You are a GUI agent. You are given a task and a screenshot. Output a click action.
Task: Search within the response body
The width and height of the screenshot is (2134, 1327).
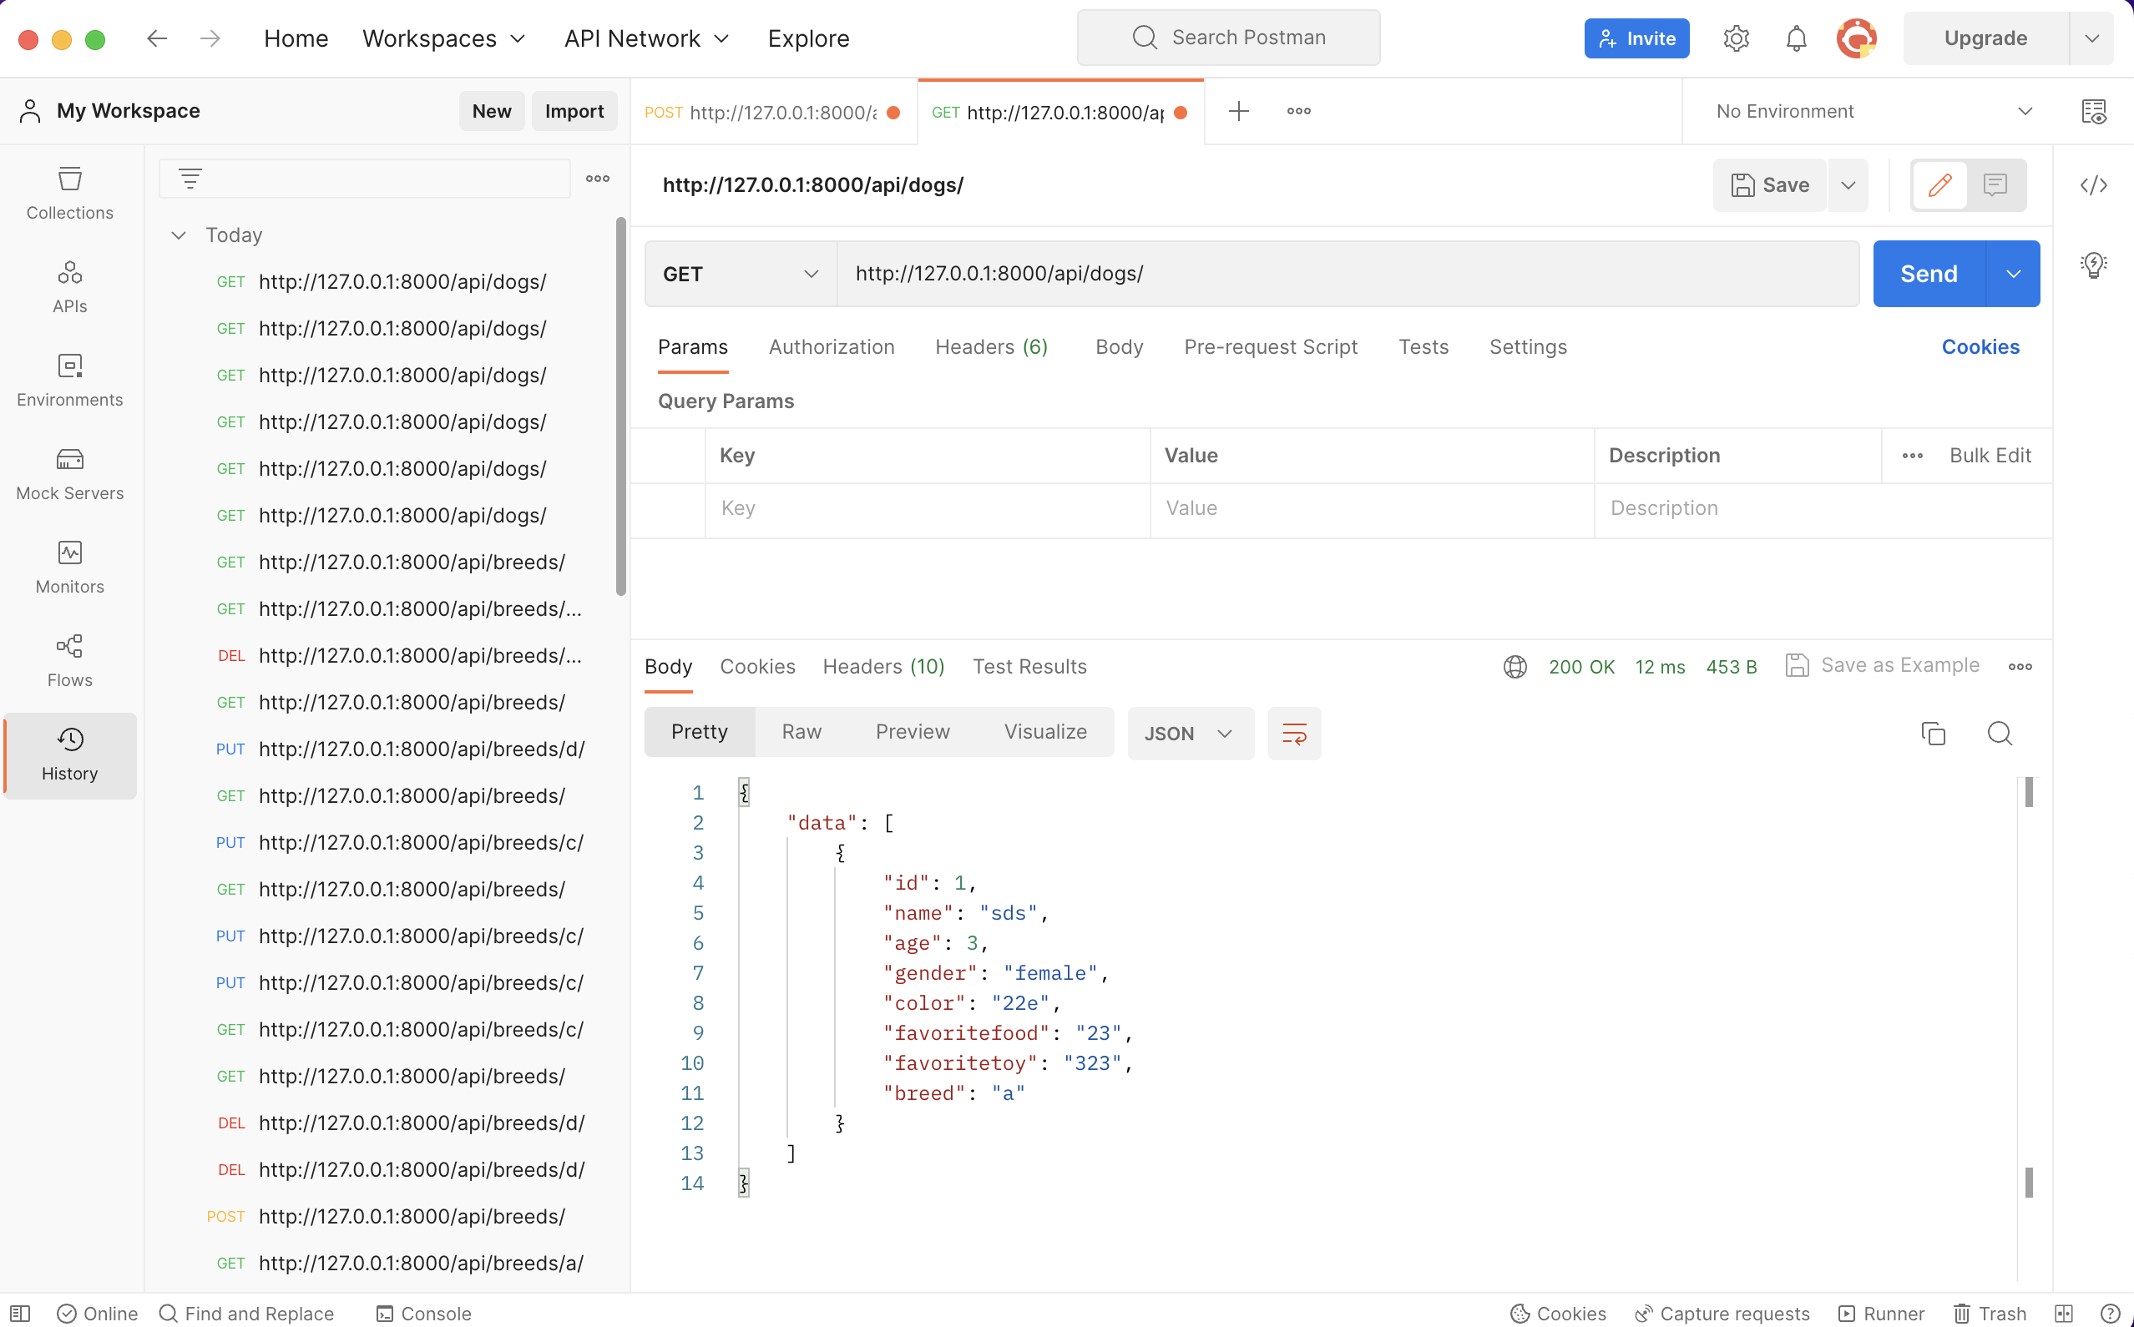pos(2000,734)
